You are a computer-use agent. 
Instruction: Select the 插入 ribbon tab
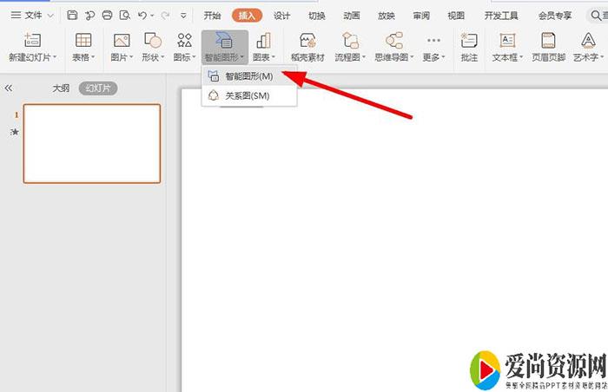point(247,16)
